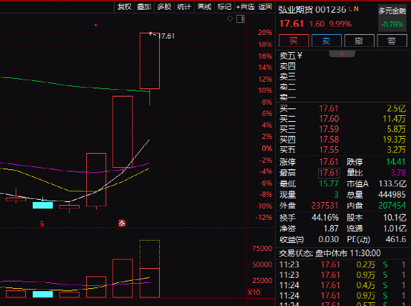
Task: Click the red 买 buy button
Action: point(294,41)
